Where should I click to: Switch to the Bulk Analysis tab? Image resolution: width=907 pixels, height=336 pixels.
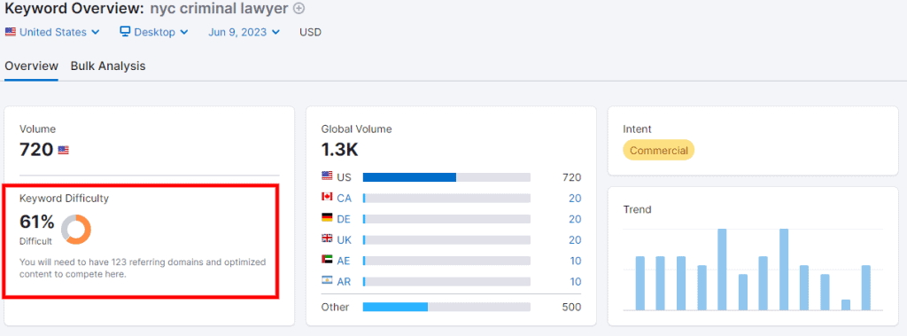[108, 66]
